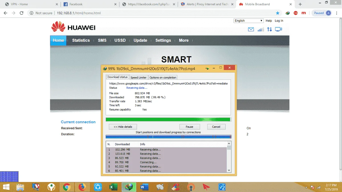Image resolution: width=342 pixels, height=192 pixels.
Task: Open the blue circular sync app in taskbar
Action: 98,187
